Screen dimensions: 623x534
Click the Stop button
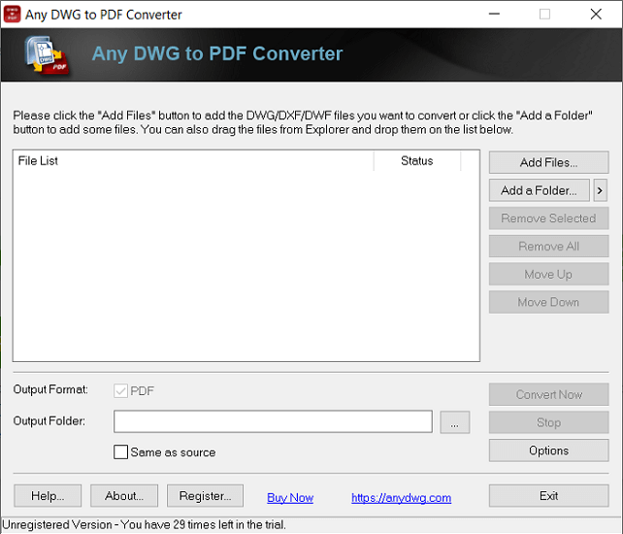click(x=548, y=422)
